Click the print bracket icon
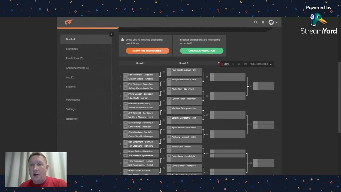The width and height of the screenshot is (341, 192). 239,64
